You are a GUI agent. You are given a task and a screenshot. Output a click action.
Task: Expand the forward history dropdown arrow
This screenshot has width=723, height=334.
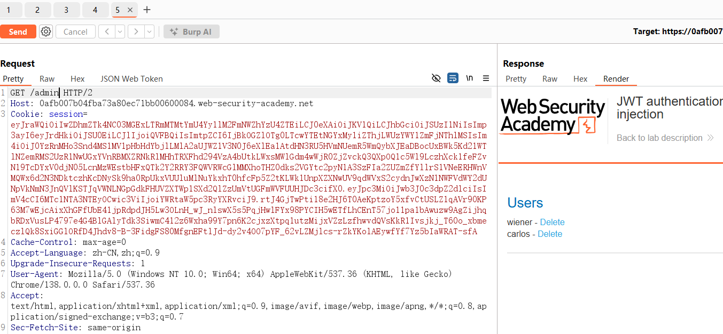(x=149, y=31)
